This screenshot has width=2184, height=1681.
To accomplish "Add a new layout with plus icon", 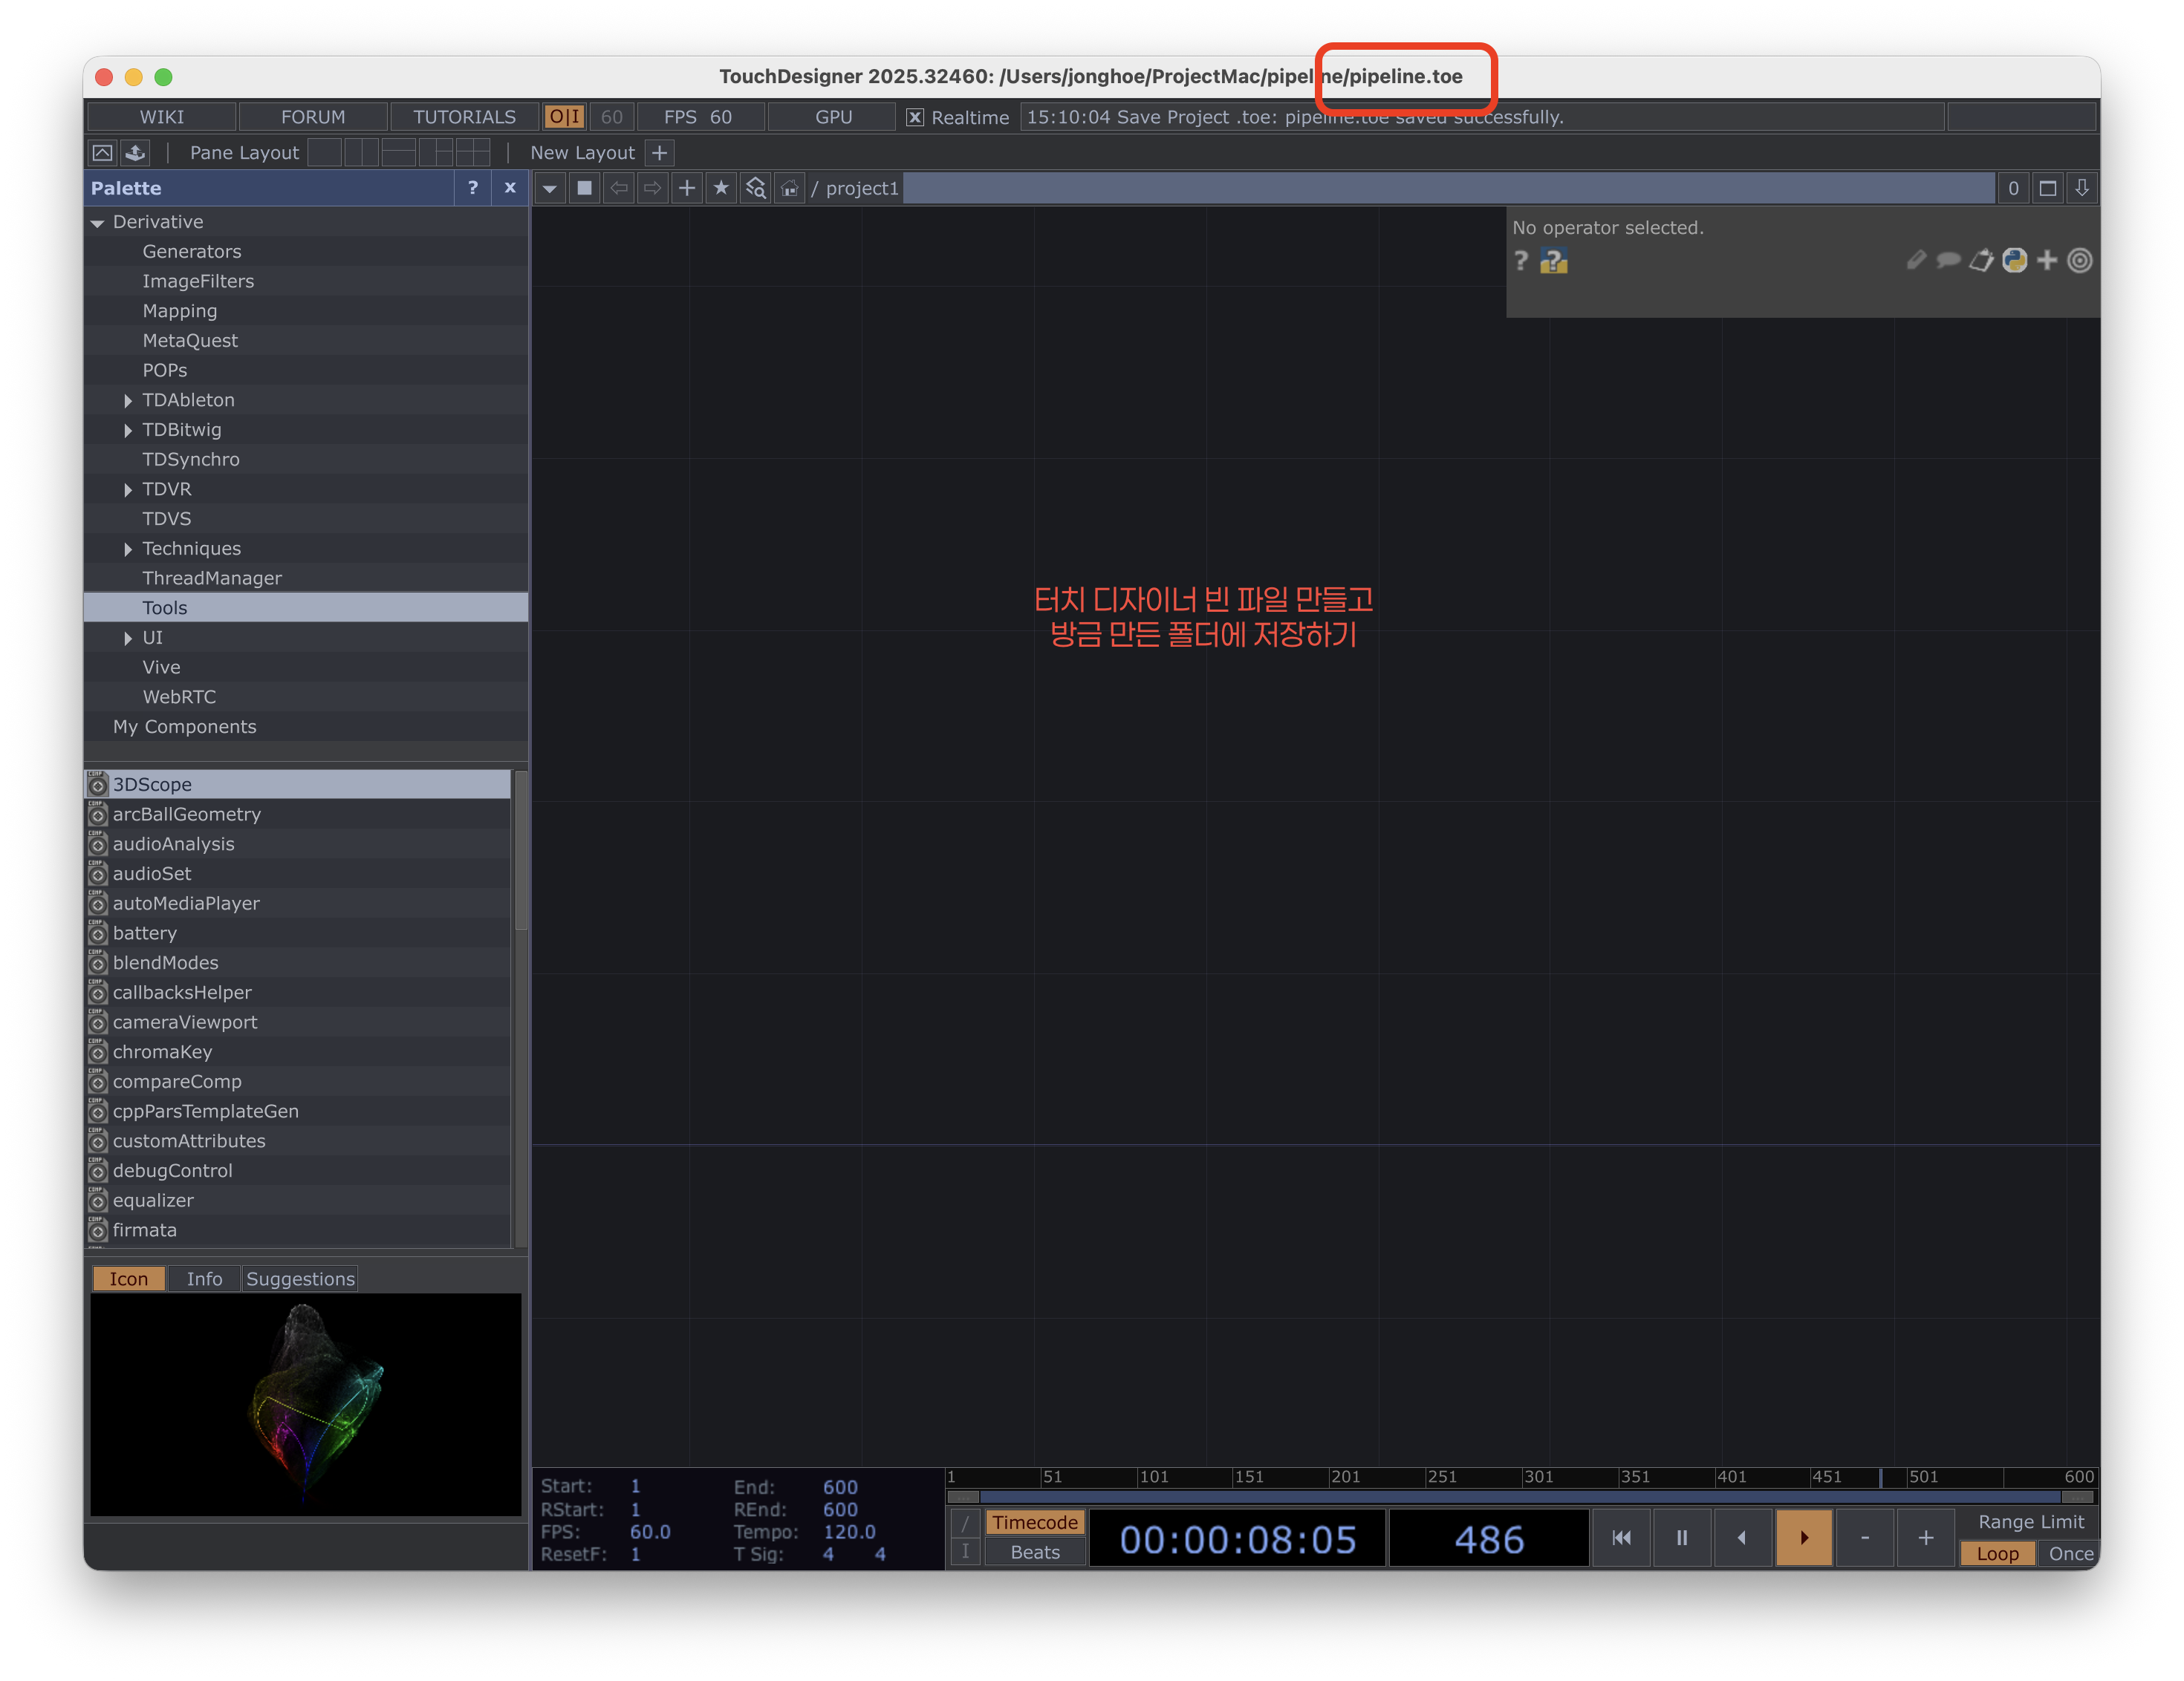I will tap(659, 153).
